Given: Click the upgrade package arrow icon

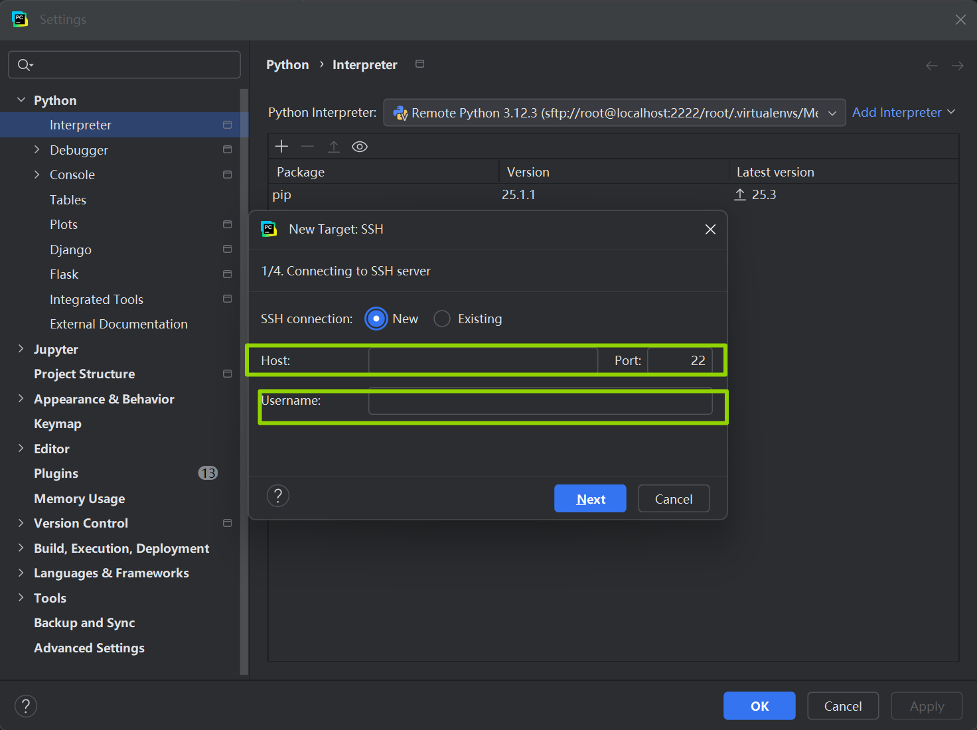Looking at the screenshot, I should (x=334, y=147).
